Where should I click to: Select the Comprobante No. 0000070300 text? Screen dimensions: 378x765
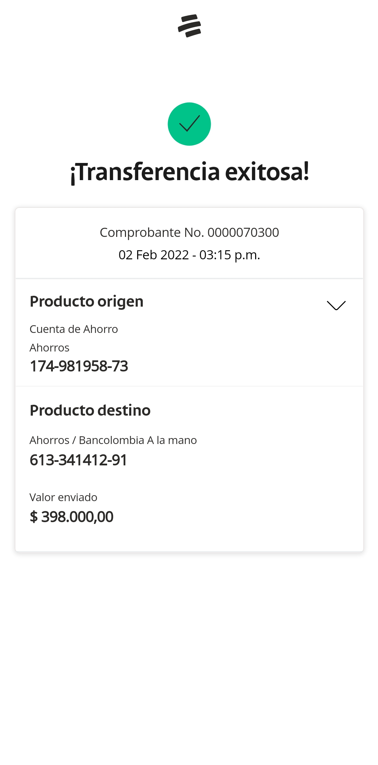(189, 232)
